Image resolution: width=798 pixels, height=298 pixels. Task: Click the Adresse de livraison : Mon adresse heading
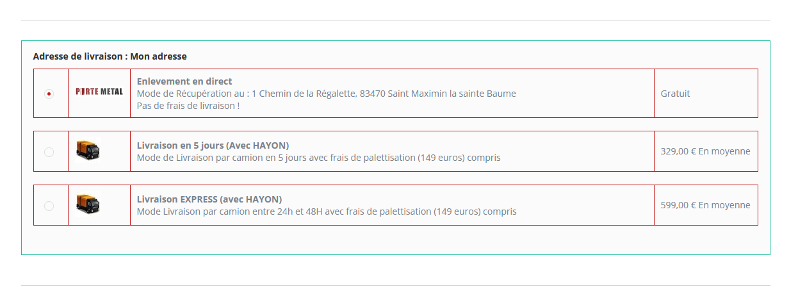(x=110, y=56)
